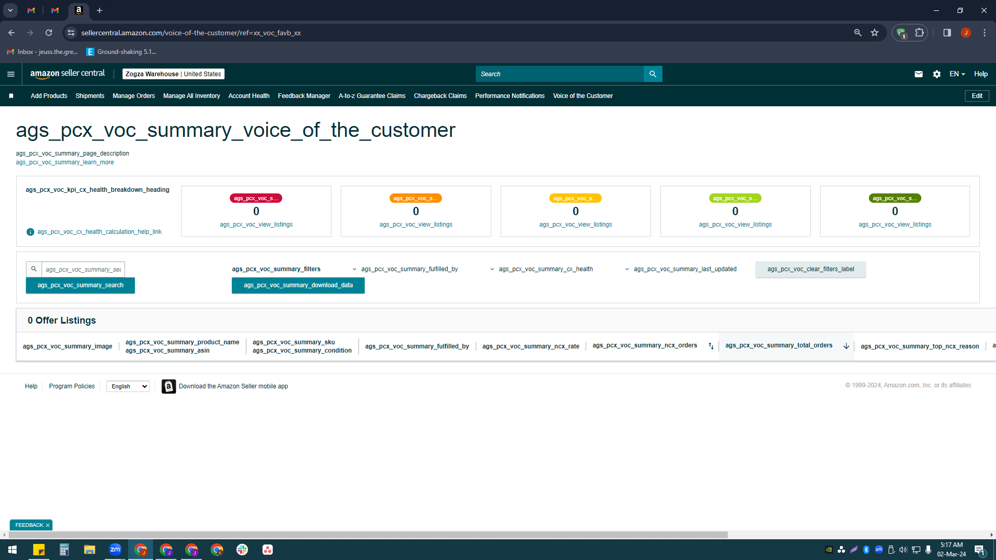Screen dimensions: 996x560
Task: Open the settings gear icon
Action: click(x=936, y=74)
